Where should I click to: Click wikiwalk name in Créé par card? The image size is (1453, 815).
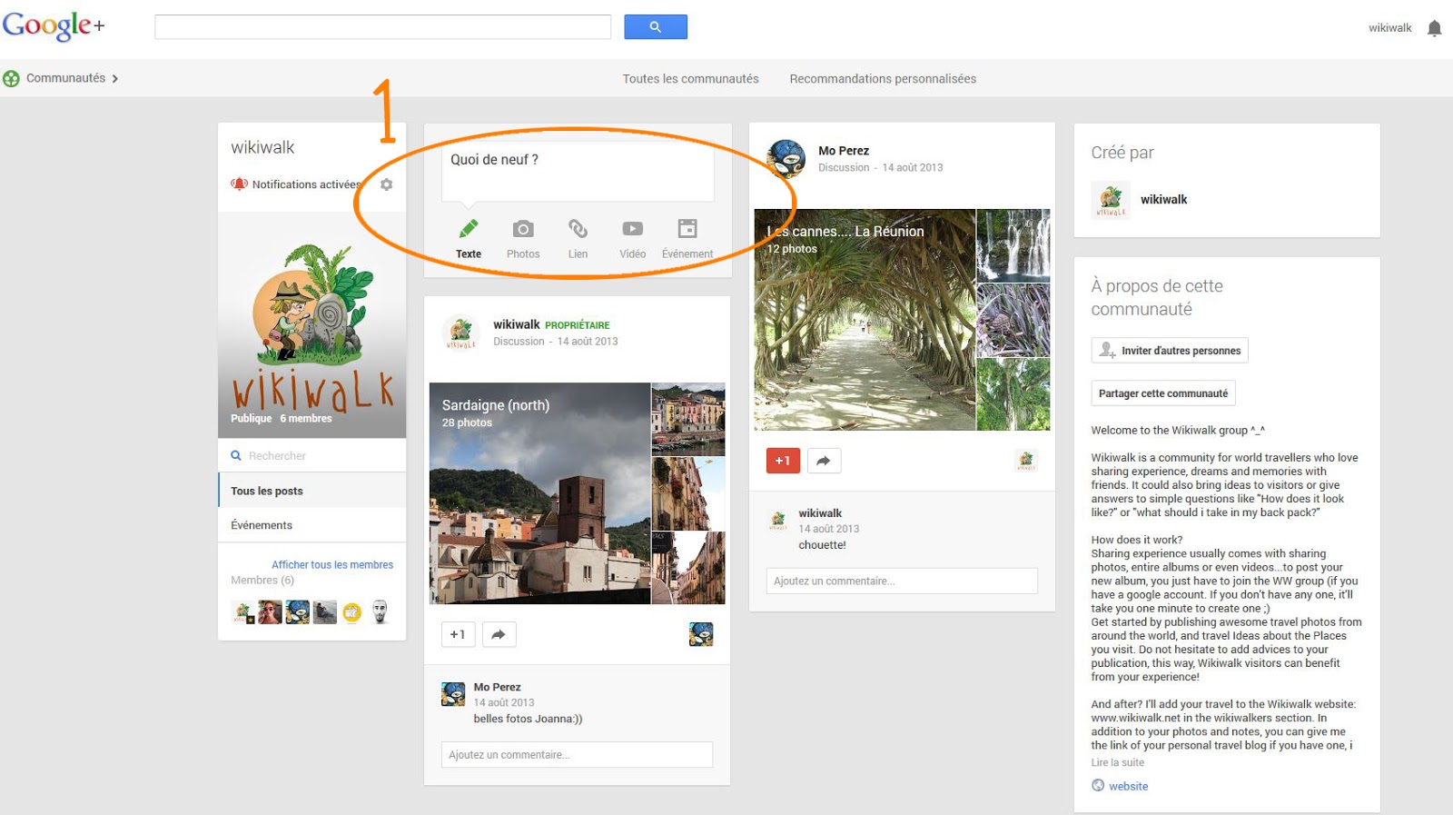tap(1164, 200)
